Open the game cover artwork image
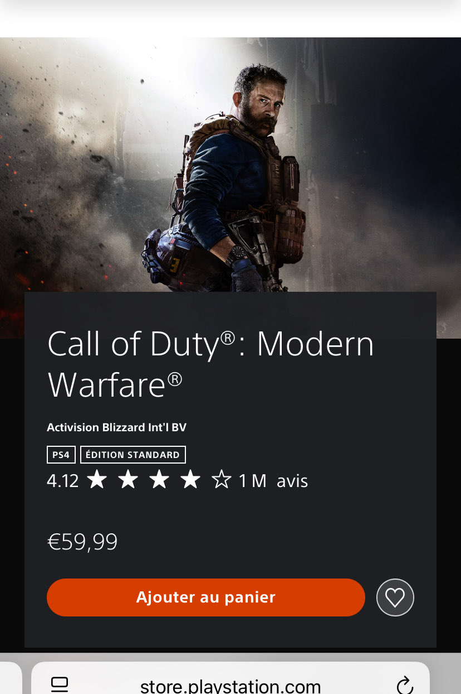Viewport: 461px width, 694px height. (x=230, y=167)
